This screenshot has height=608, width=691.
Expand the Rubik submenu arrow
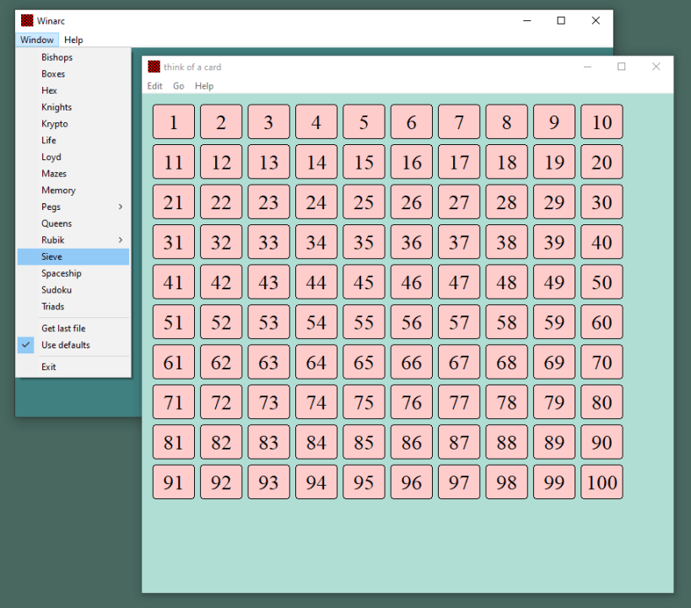pos(121,239)
